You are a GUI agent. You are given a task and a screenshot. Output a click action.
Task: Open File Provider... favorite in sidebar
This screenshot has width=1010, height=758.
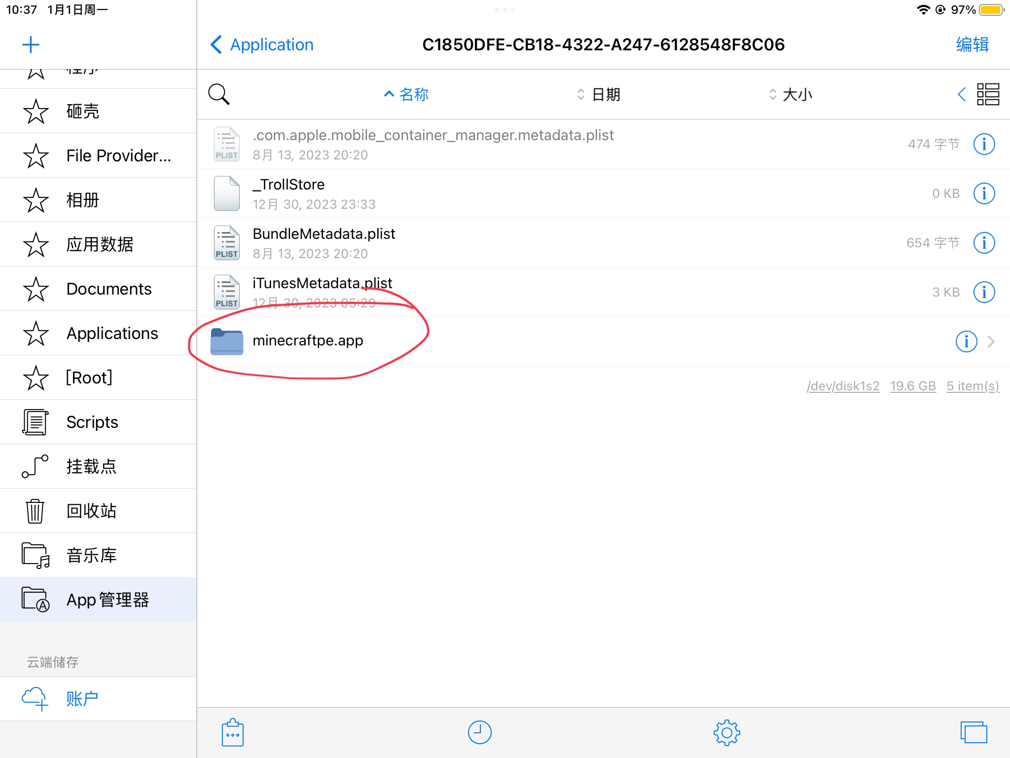[98, 155]
